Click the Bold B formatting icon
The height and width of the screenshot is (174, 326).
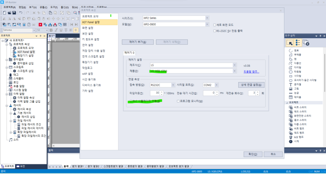coord(51,30)
